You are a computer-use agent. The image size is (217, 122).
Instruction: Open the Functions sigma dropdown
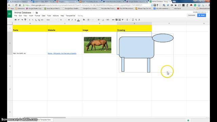point(128,20)
